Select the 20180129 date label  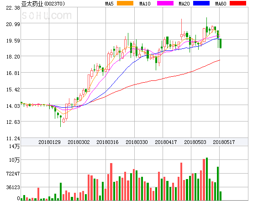49,142
